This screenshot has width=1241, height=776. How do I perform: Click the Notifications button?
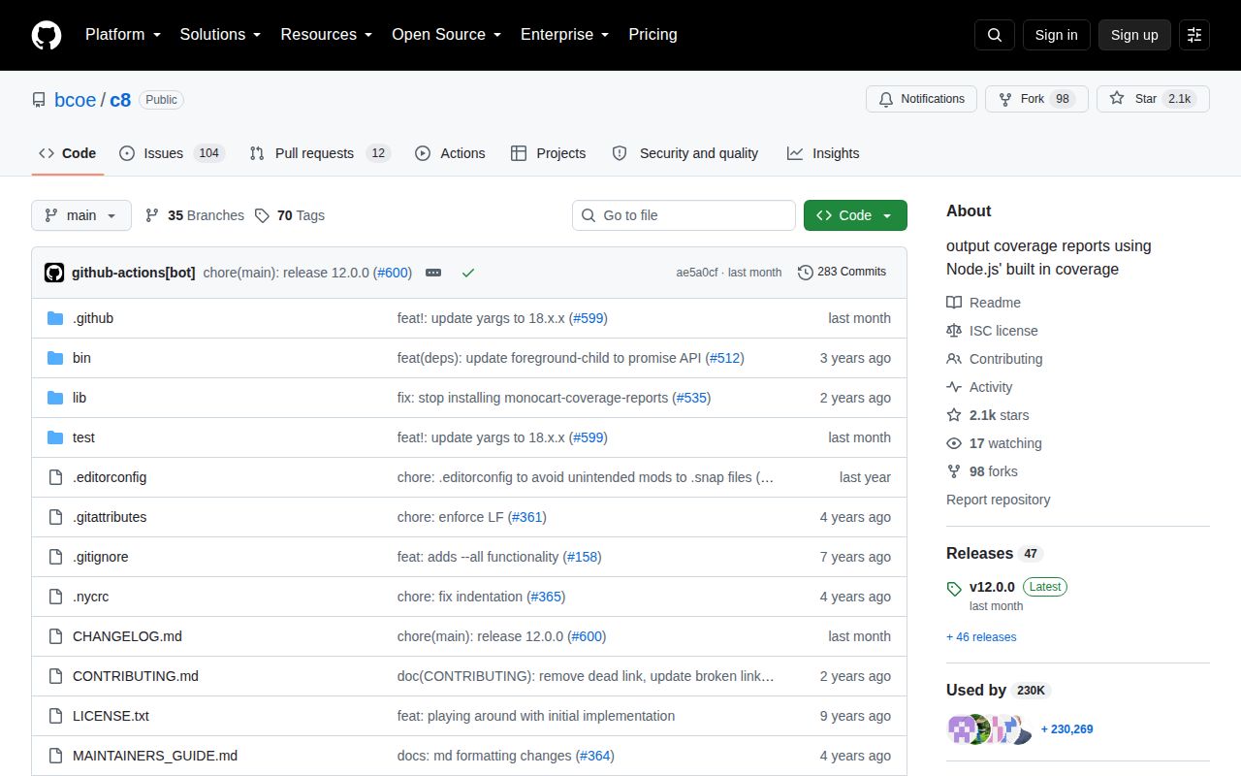click(x=921, y=99)
